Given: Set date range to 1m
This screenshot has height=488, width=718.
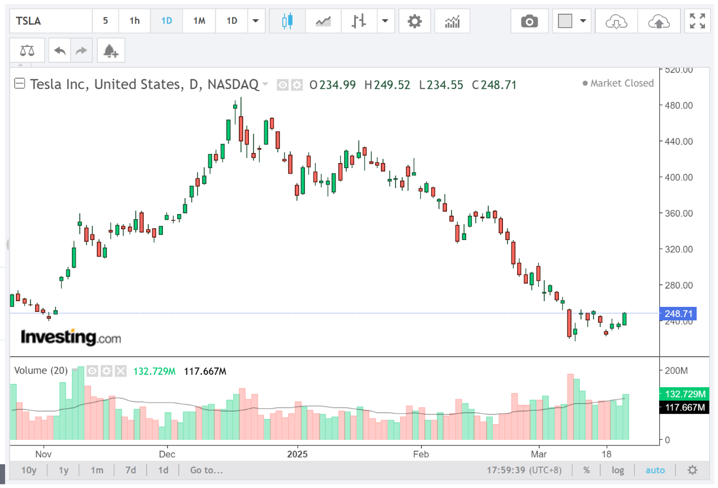Looking at the screenshot, I should (97, 470).
